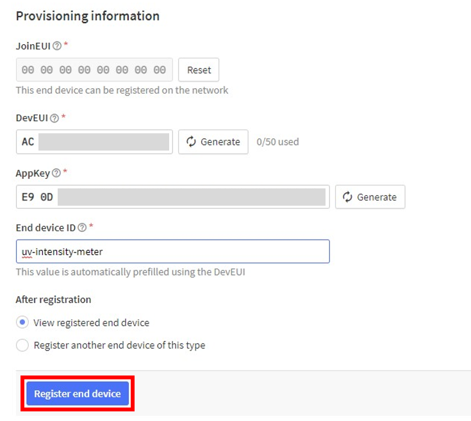This screenshot has width=471, height=421.
Task: Generate a new AppKey
Action: tap(370, 197)
